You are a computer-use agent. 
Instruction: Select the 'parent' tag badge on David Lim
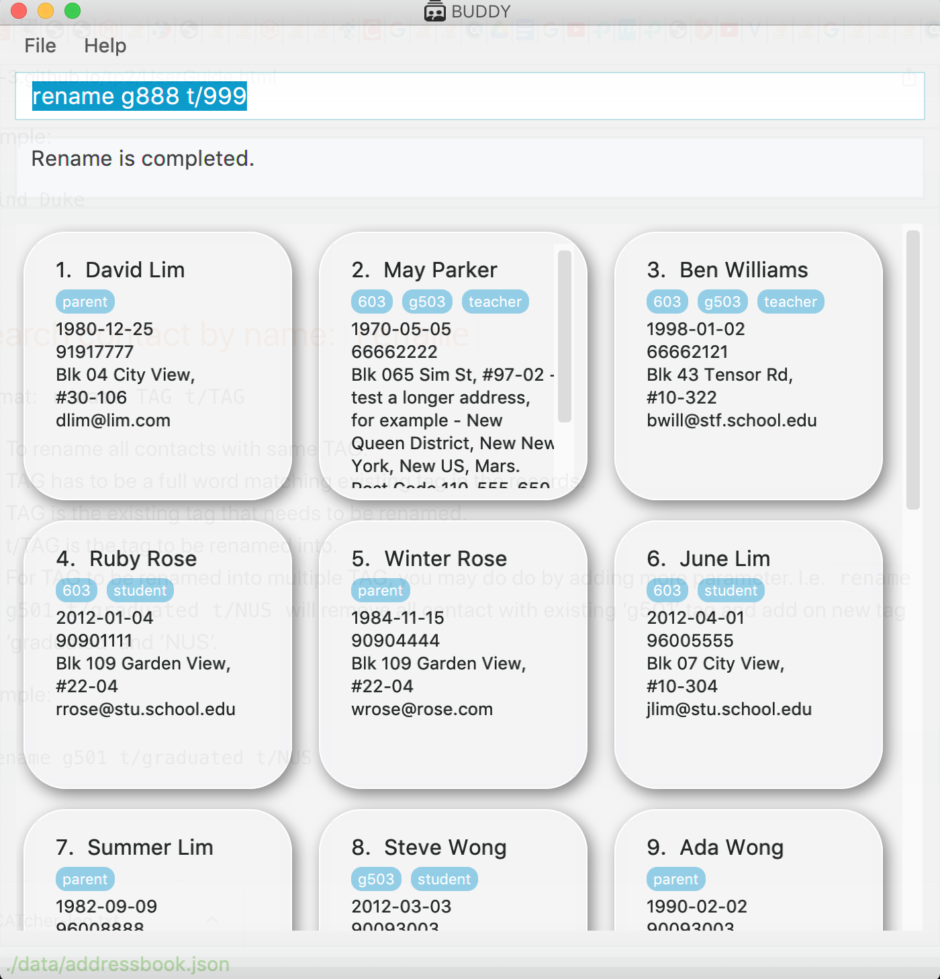tap(85, 301)
